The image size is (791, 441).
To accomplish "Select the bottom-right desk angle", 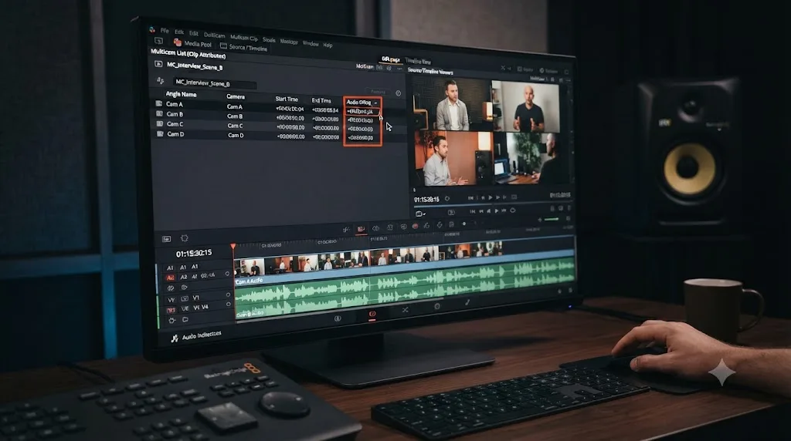I will pyautogui.click(x=531, y=158).
